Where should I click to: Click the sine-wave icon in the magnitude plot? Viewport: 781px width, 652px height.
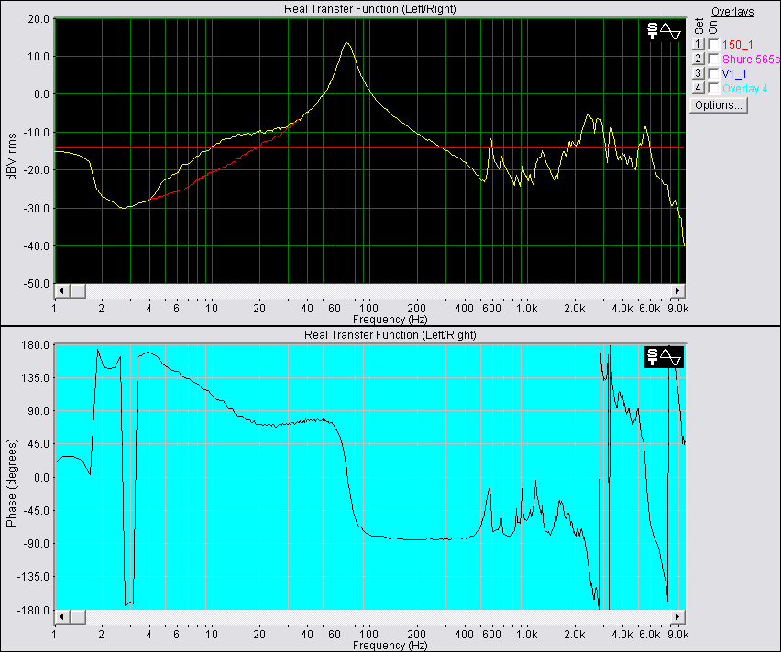click(x=670, y=31)
